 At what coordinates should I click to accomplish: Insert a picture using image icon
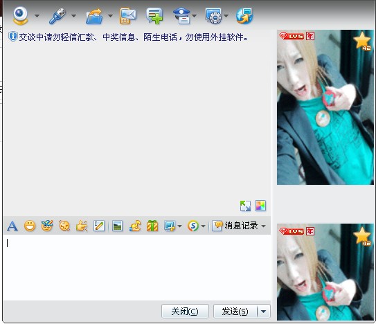point(117,226)
